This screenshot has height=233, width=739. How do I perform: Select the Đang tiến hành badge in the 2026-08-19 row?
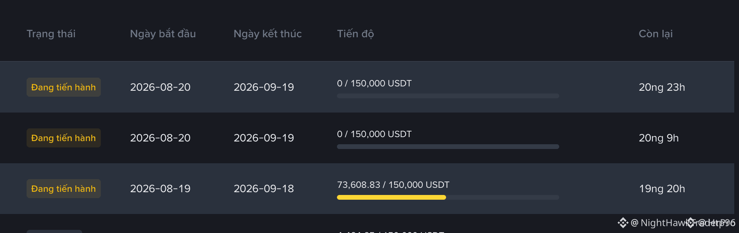click(64, 189)
